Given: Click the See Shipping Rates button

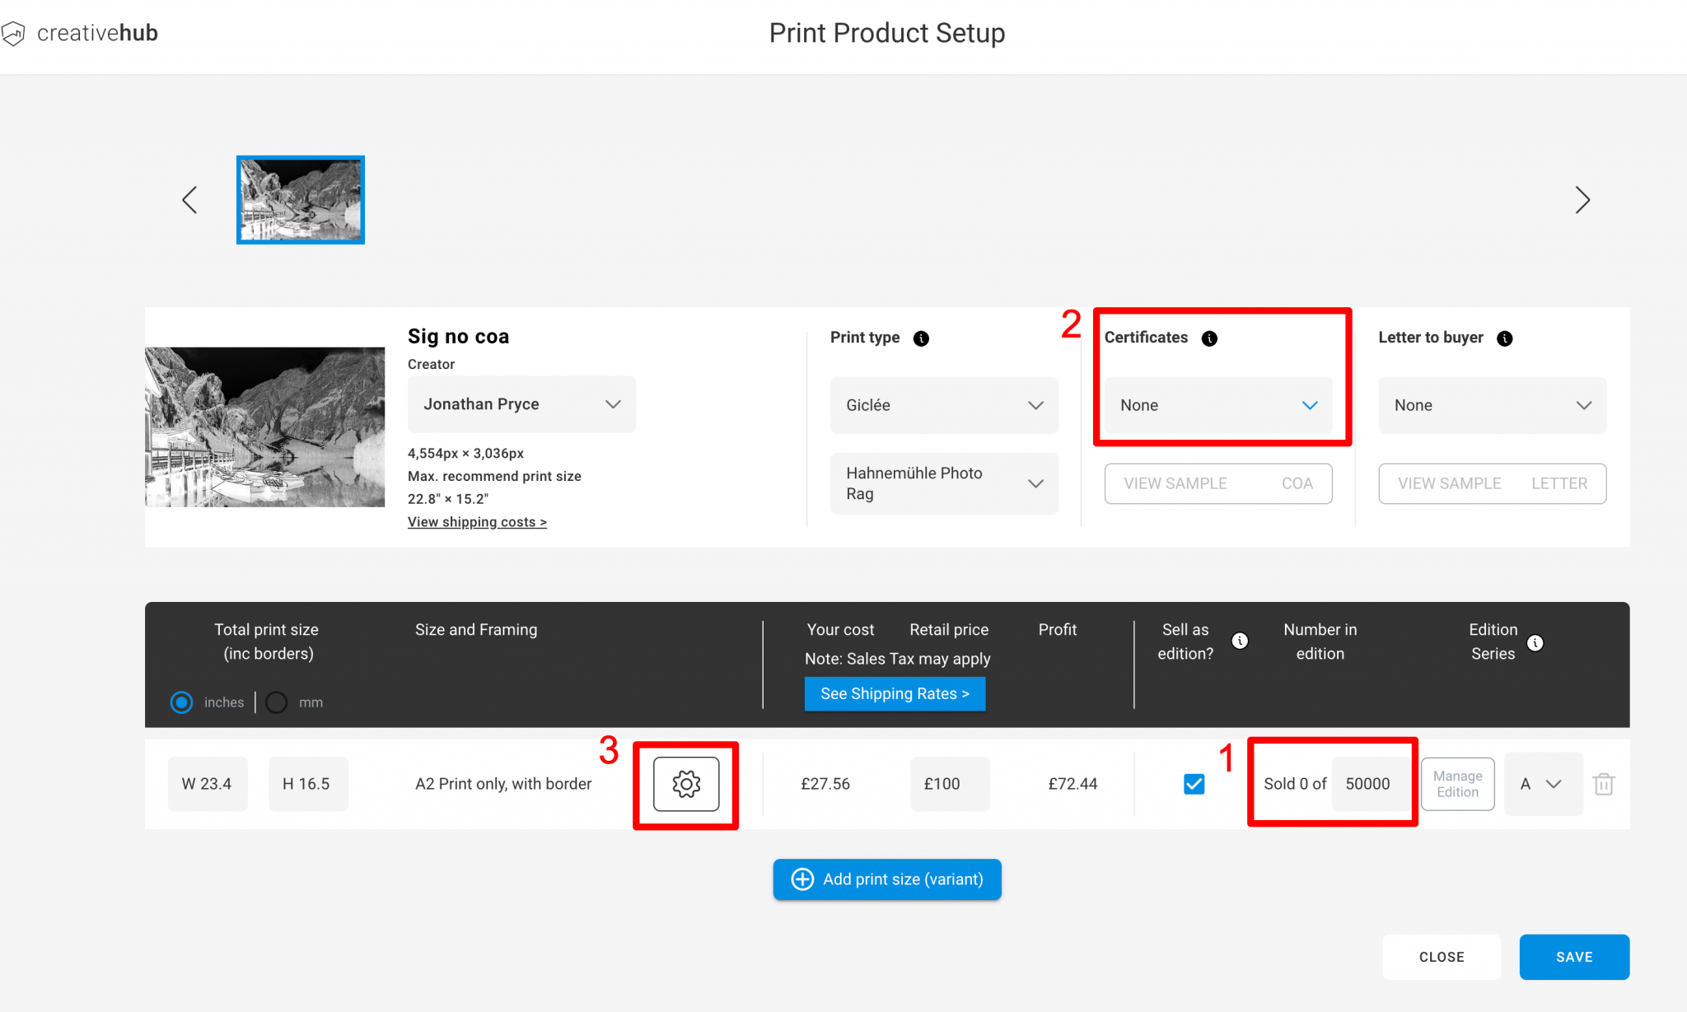Looking at the screenshot, I should [894, 693].
